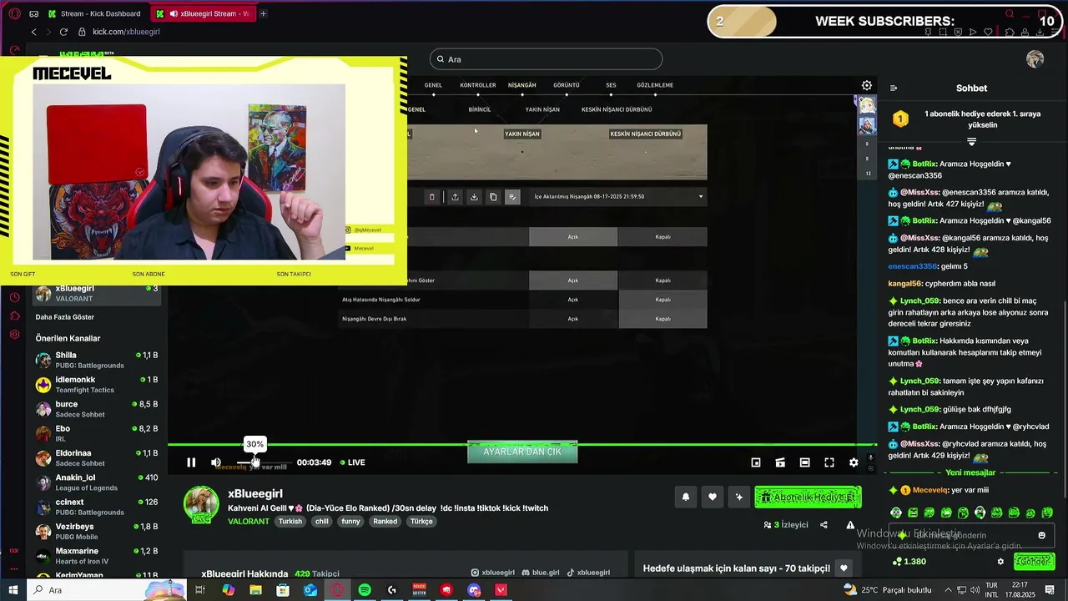Screen dimensions: 1068x601
Task: Open Eldorinaa channel in sidebar
Action: coord(97,458)
